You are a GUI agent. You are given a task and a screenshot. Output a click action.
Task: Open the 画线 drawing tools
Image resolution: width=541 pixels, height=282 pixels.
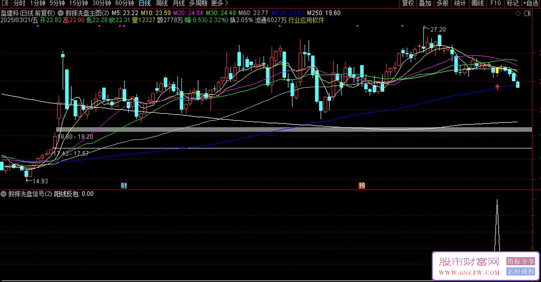(478, 3)
